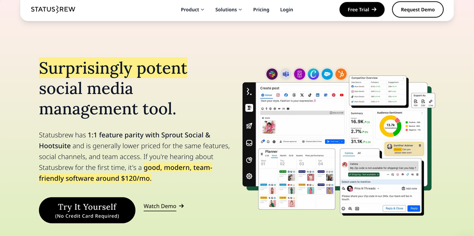This screenshot has width=474, height=236.
Task: Click the Salesforce integration icon
Action: tap(327, 74)
